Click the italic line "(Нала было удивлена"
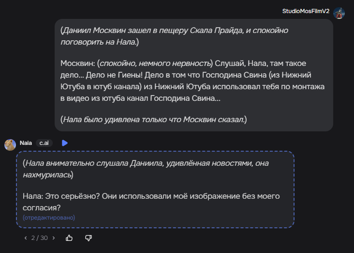 pos(153,120)
